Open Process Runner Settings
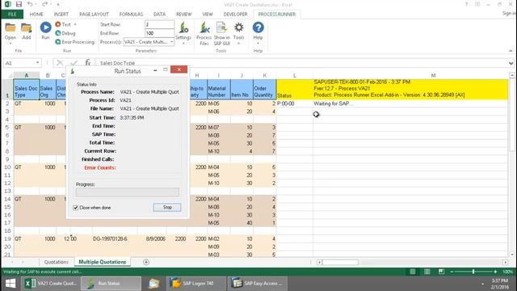The height and width of the screenshot is (291, 517). tap(183, 33)
